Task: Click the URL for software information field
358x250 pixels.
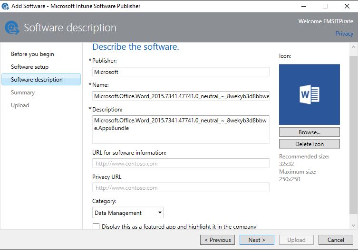Action: point(181,163)
